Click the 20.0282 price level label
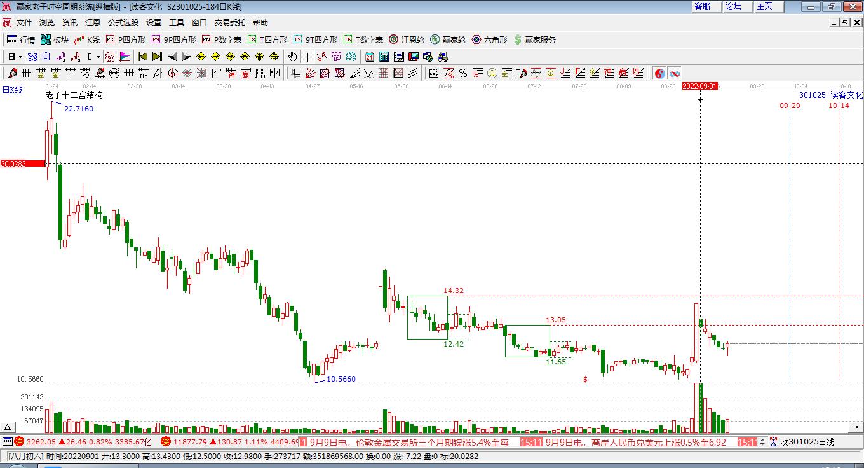 tap(22, 163)
